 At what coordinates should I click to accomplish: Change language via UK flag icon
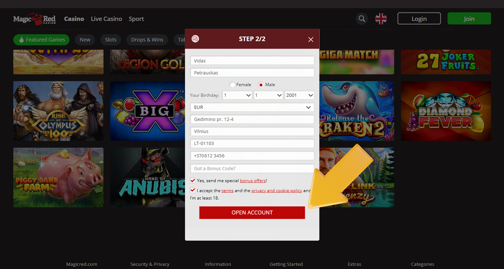[381, 19]
